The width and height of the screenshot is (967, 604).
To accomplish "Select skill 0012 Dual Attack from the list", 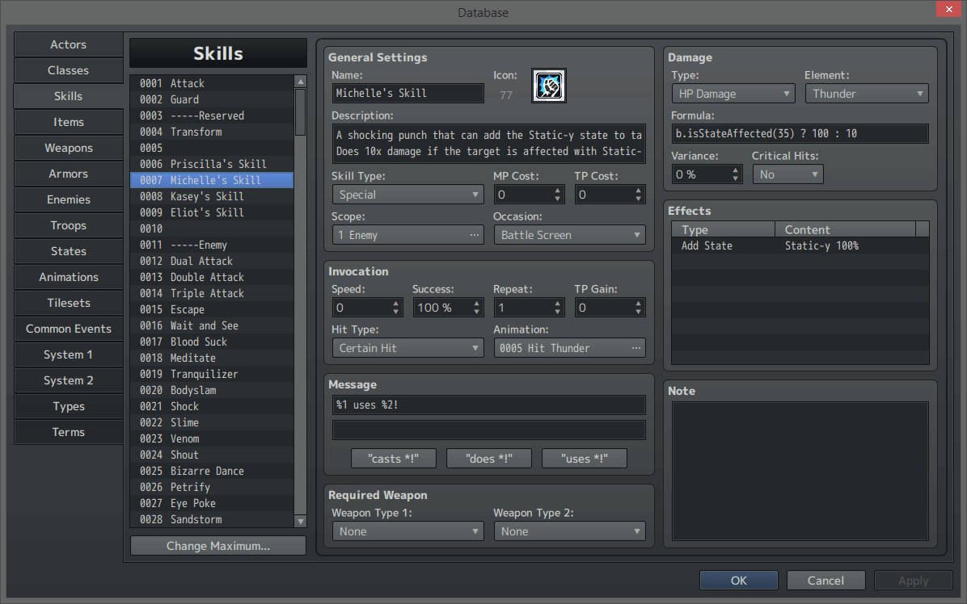I will [x=212, y=260].
